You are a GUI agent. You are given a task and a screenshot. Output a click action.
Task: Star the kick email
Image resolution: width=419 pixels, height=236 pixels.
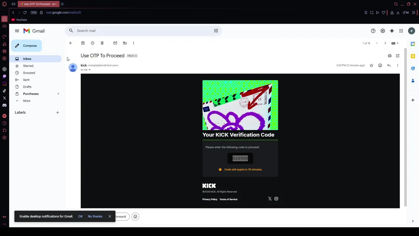coord(371,65)
